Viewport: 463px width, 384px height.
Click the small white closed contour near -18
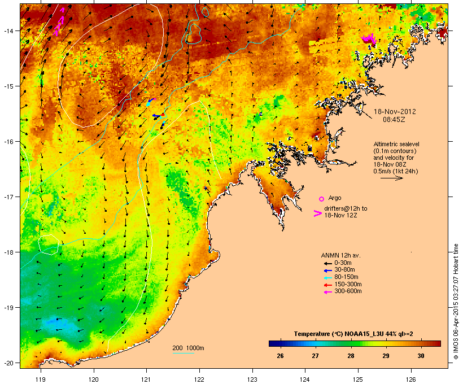pos(49,245)
